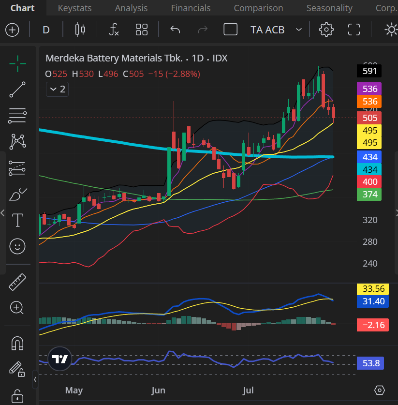Viewport: 398px width, 405px height.
Task: Click the green 374 price label
Action: pyautogui.click(x=369, y=195)
